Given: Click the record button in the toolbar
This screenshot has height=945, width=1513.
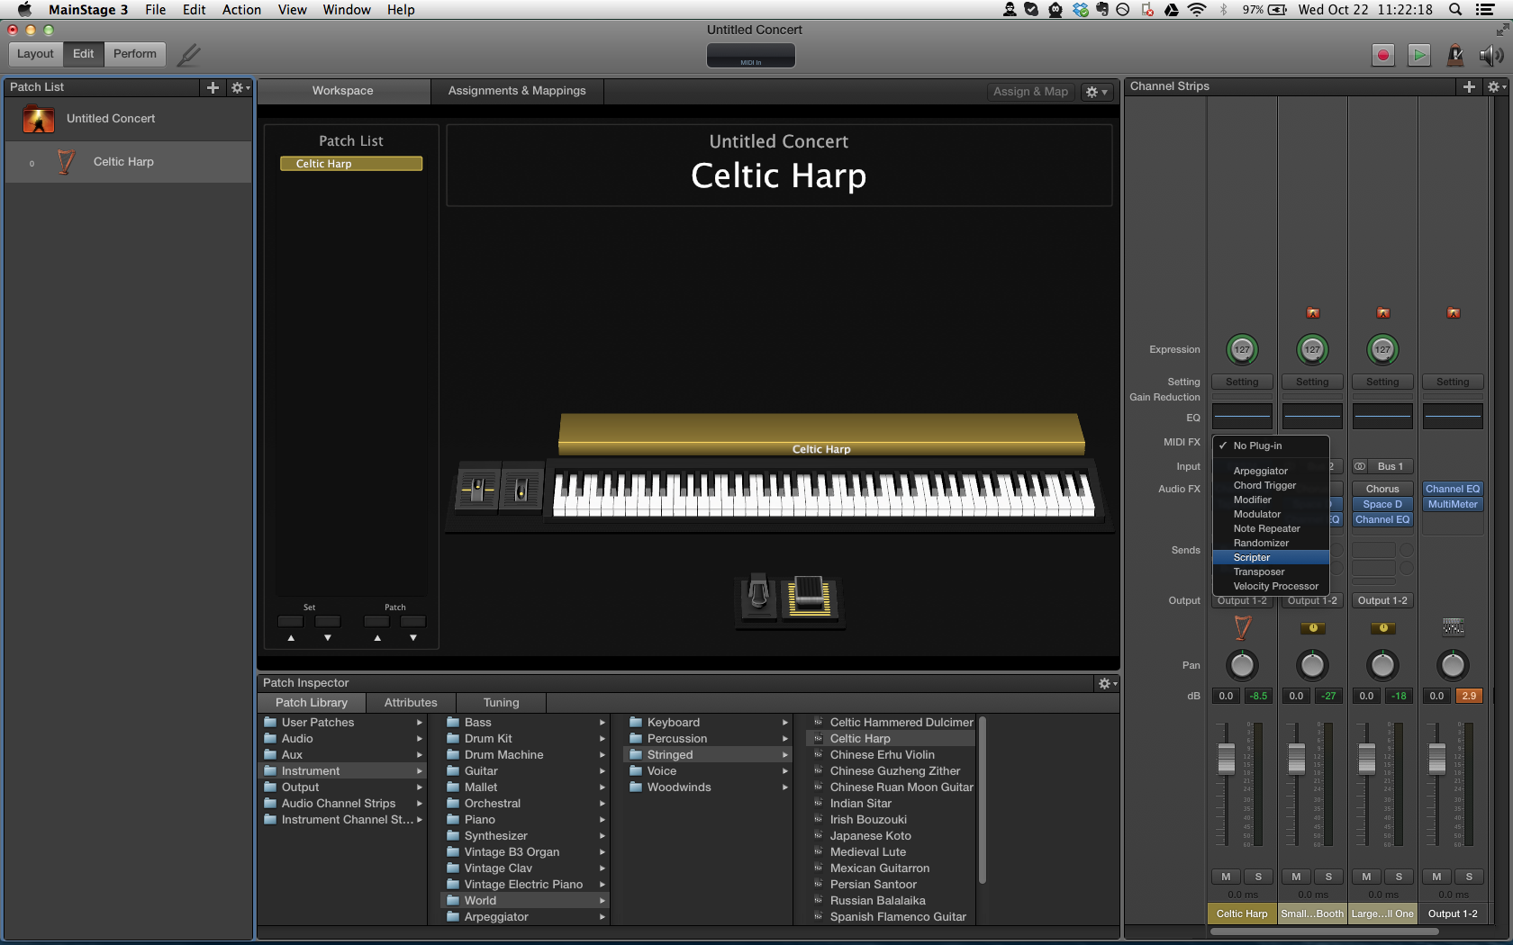Looking at the screenshot, I should pos(1383,55).
